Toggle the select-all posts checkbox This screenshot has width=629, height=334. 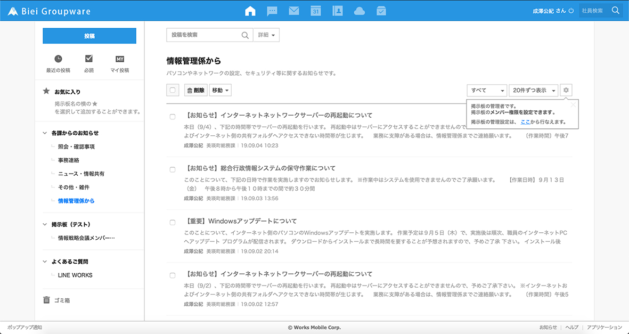[173, 91]
